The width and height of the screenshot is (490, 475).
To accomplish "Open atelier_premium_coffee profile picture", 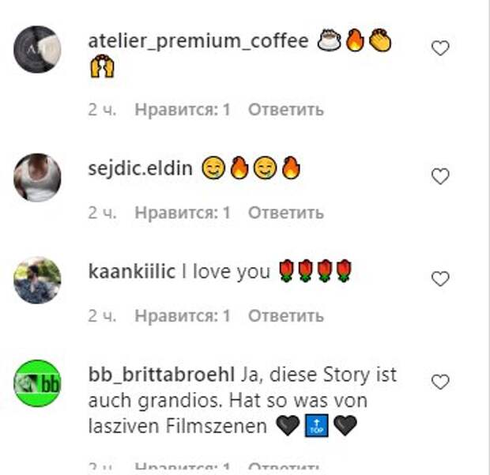I will (37, 49).
